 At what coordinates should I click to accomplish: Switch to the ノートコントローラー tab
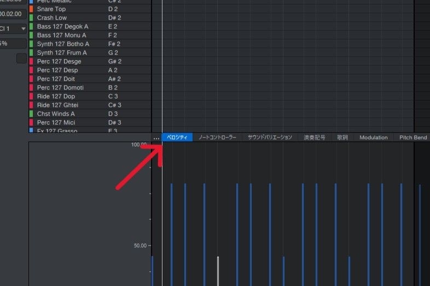(x=217, y=138)
